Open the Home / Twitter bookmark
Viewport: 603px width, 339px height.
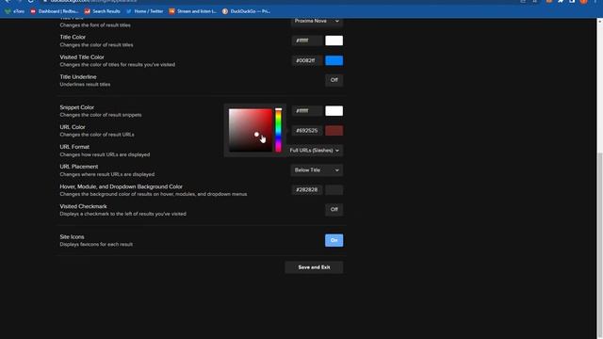click(x=144, y=11)
